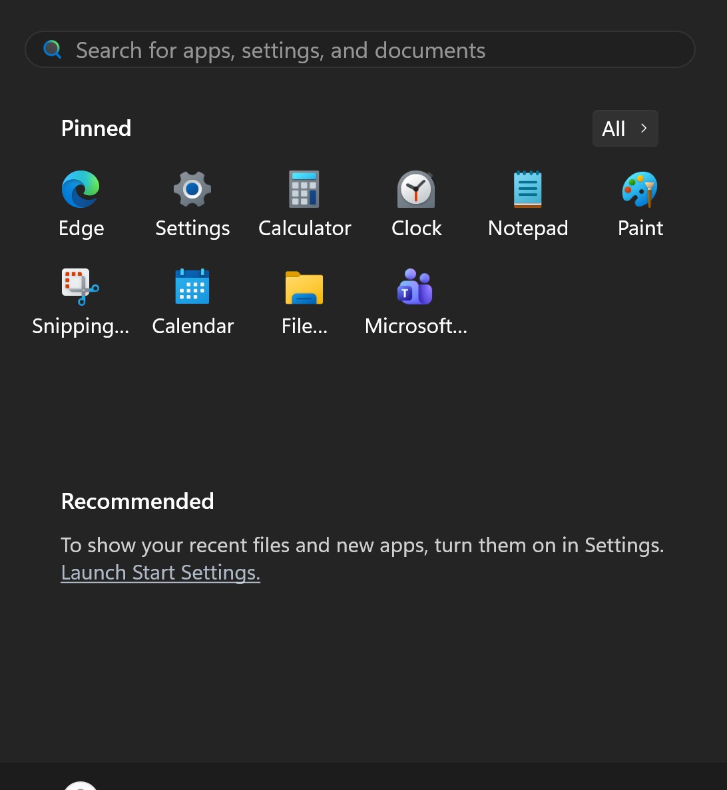Click the chevron arrow beside All
This screenshot has height=790, width=727.
click(x=643, y=128)
